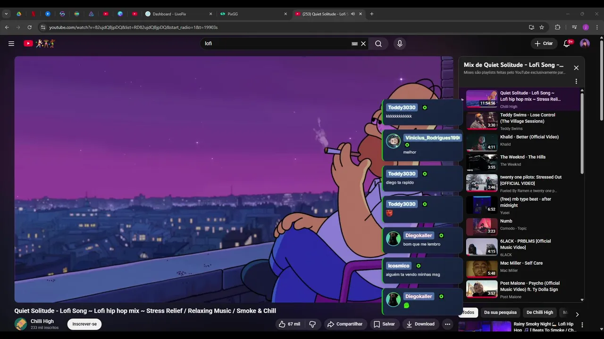Go to YouTube home via the logo
604x339 pixels.
pos(40,43)
